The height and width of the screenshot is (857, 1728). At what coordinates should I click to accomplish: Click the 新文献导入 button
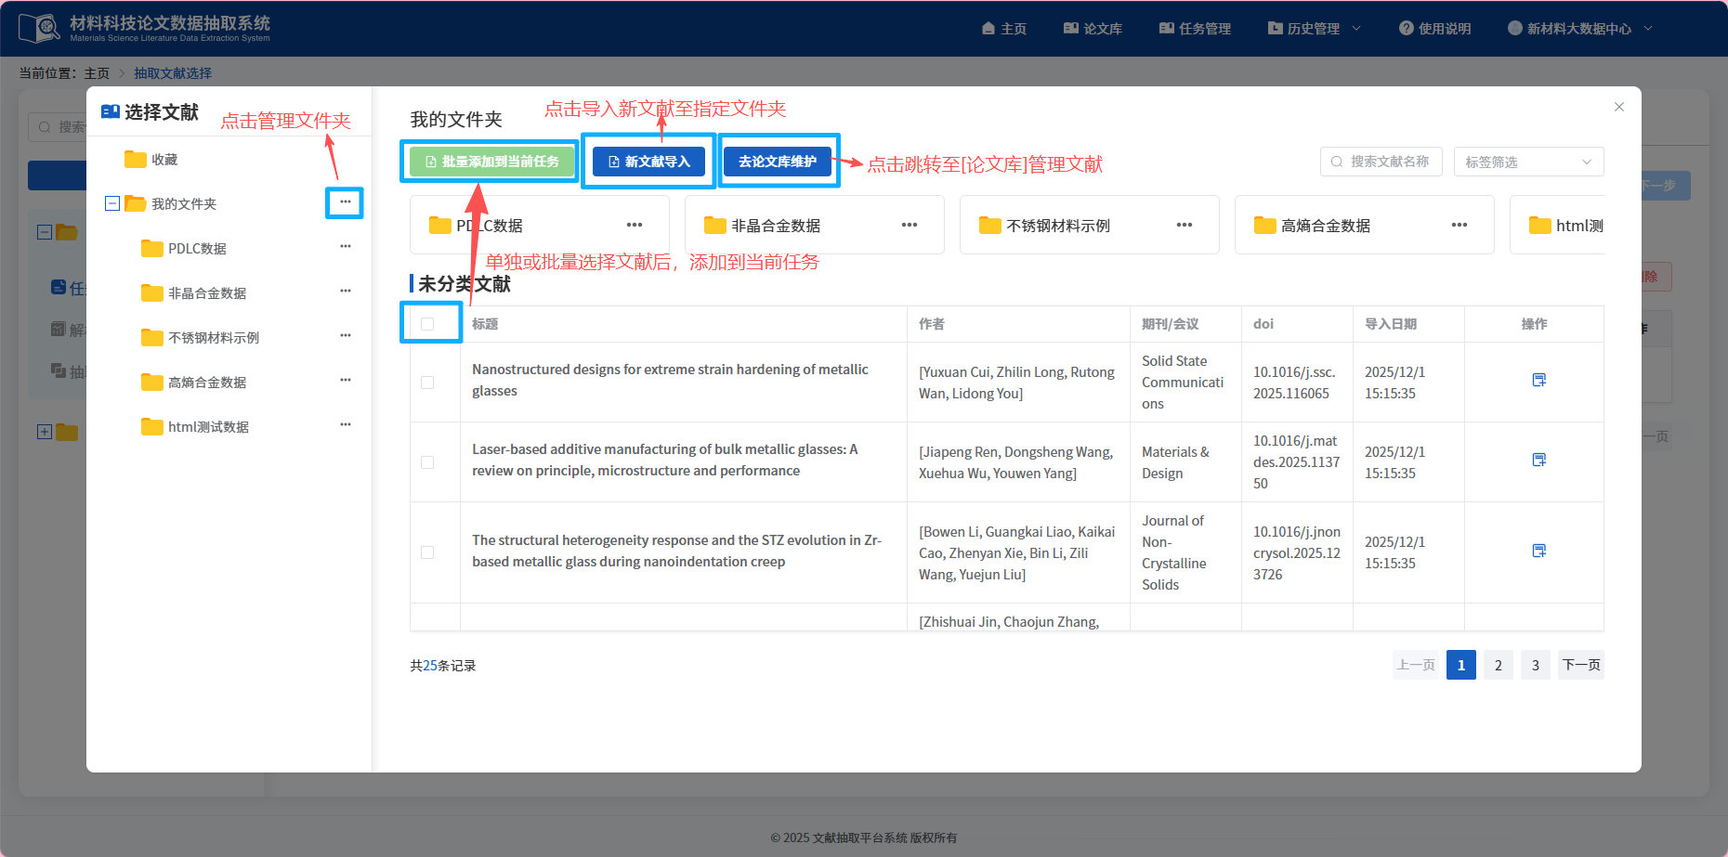pos(648,161)
